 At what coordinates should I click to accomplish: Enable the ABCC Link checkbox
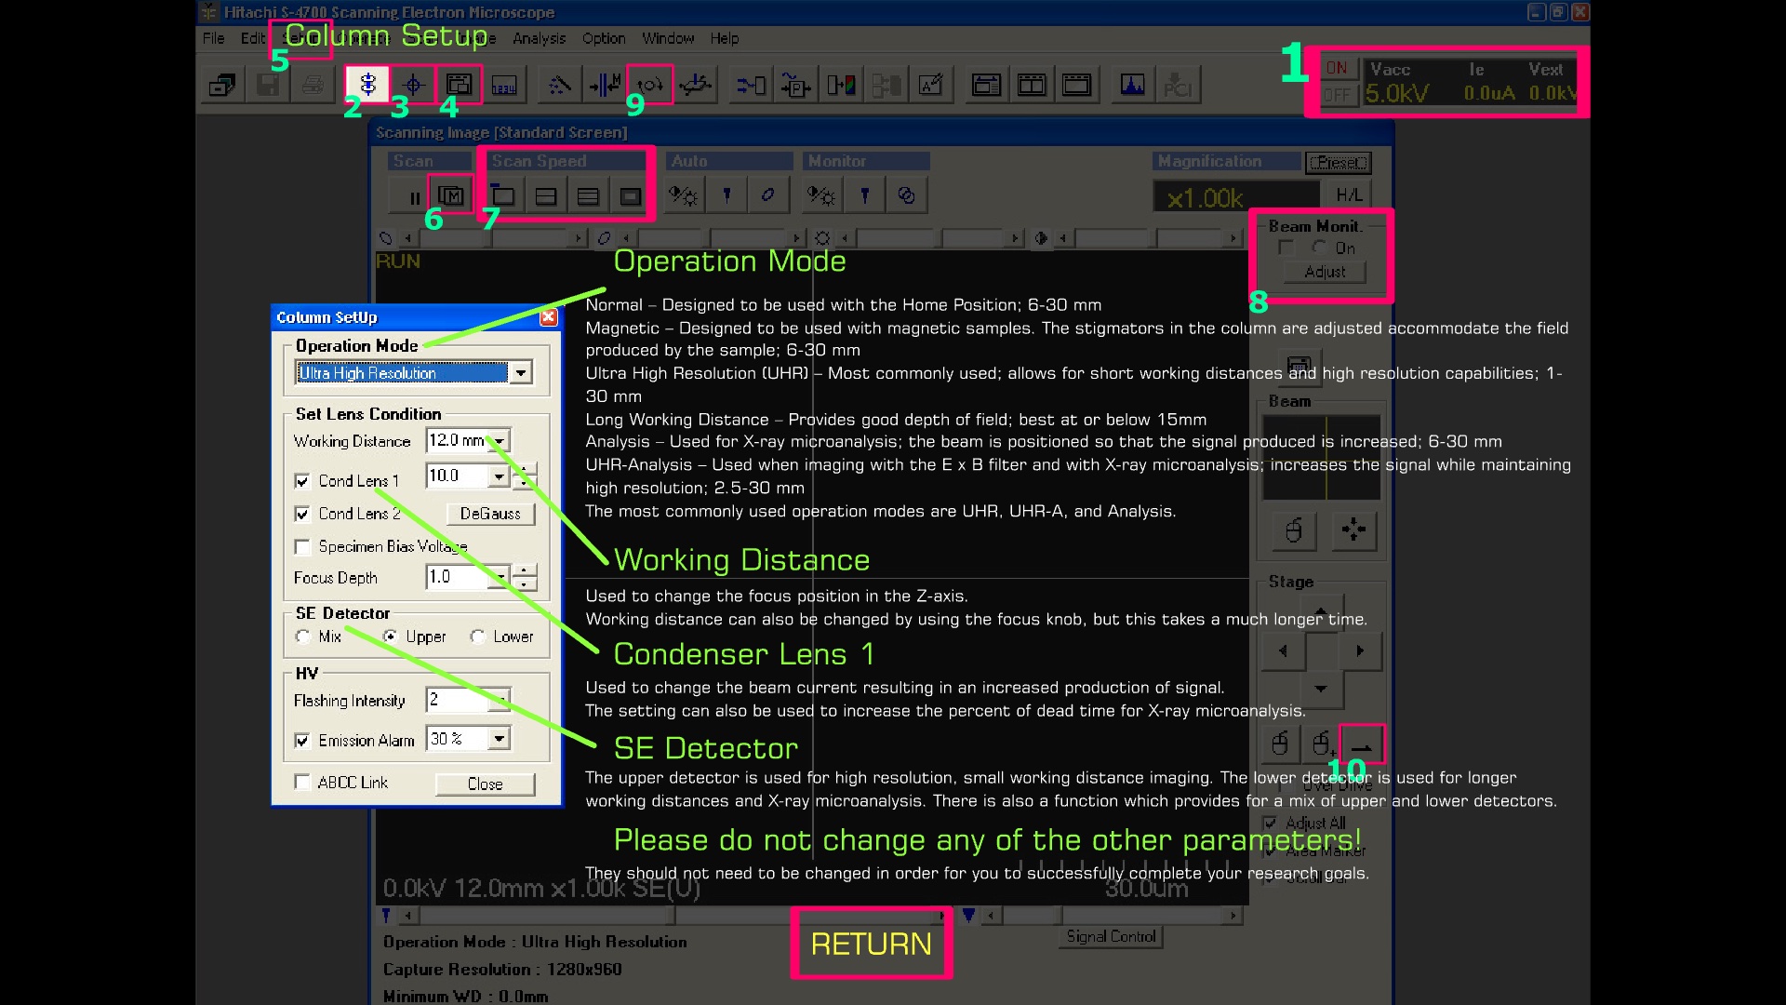[302, 782]
